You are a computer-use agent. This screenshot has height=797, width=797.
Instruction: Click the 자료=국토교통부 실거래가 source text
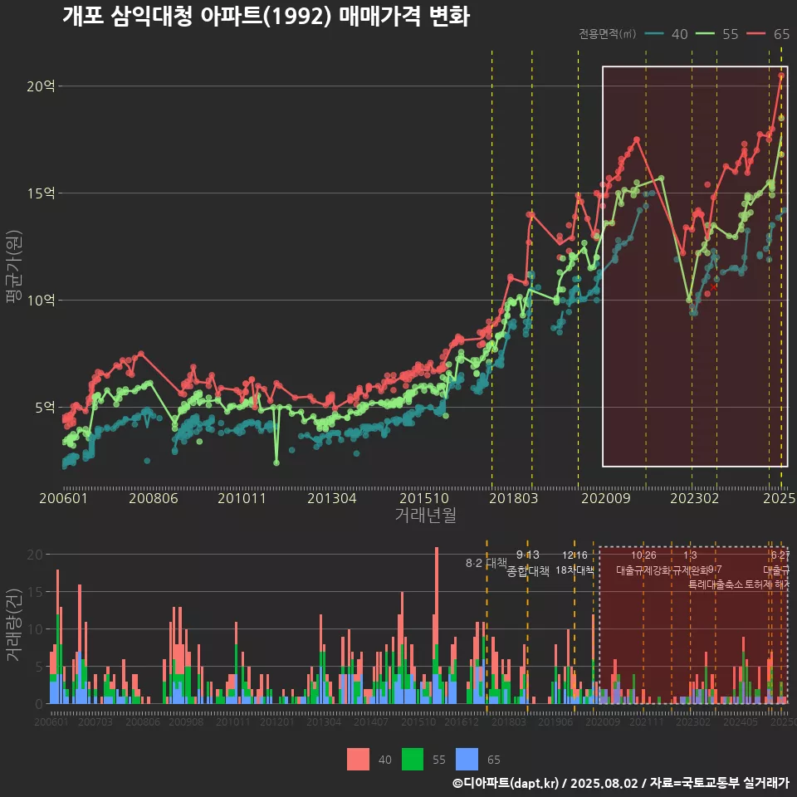(719, 783)
